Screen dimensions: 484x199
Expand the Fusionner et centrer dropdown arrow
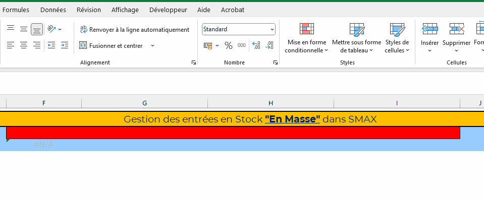click(152, 45)
